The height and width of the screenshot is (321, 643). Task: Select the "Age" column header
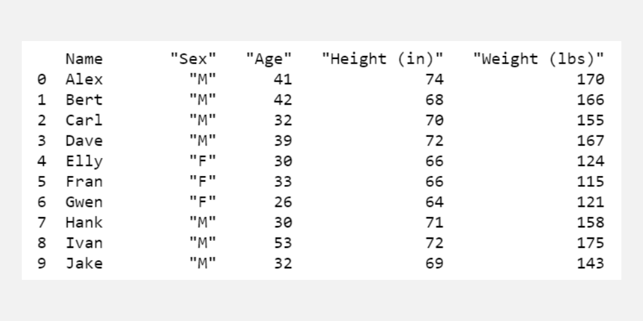pyautogui.click(x=269, y=59)
